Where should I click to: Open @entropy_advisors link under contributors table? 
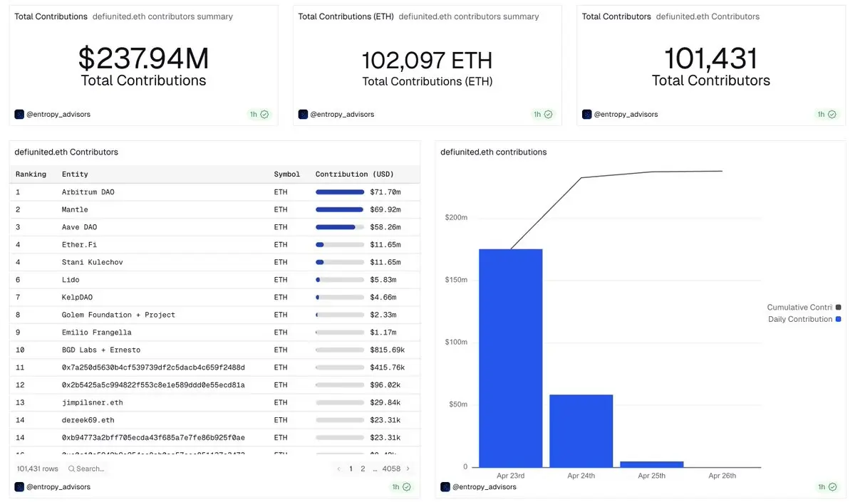point(58,487)
